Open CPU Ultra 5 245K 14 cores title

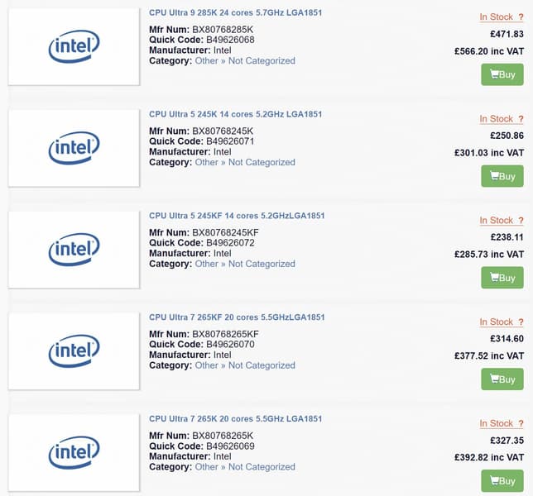tap(235, 114)
